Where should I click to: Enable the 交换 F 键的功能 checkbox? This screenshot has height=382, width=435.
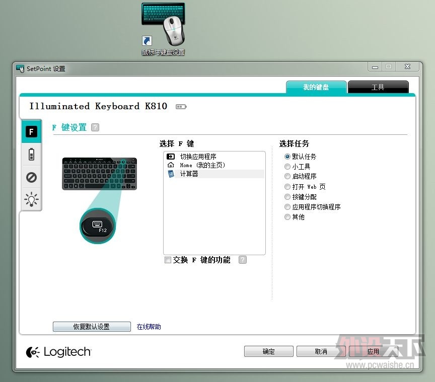pyautogui.click(x=168, y=260)
